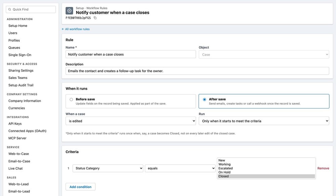Open Email-to-Case settings
The image size is (336, 196).
19,161
